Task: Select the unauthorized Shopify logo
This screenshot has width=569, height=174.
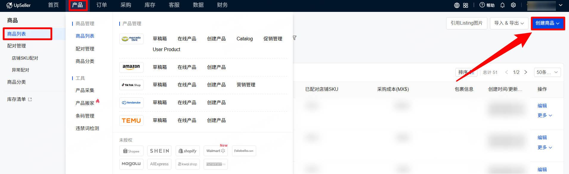Action: pyautogui.click(x=188, y=151)
